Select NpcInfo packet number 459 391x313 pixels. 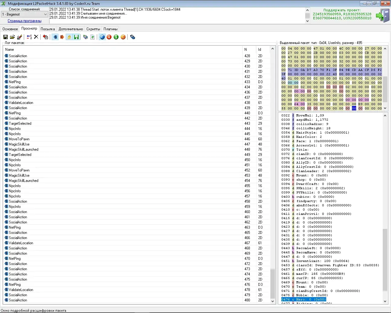(x=137, y=207)
